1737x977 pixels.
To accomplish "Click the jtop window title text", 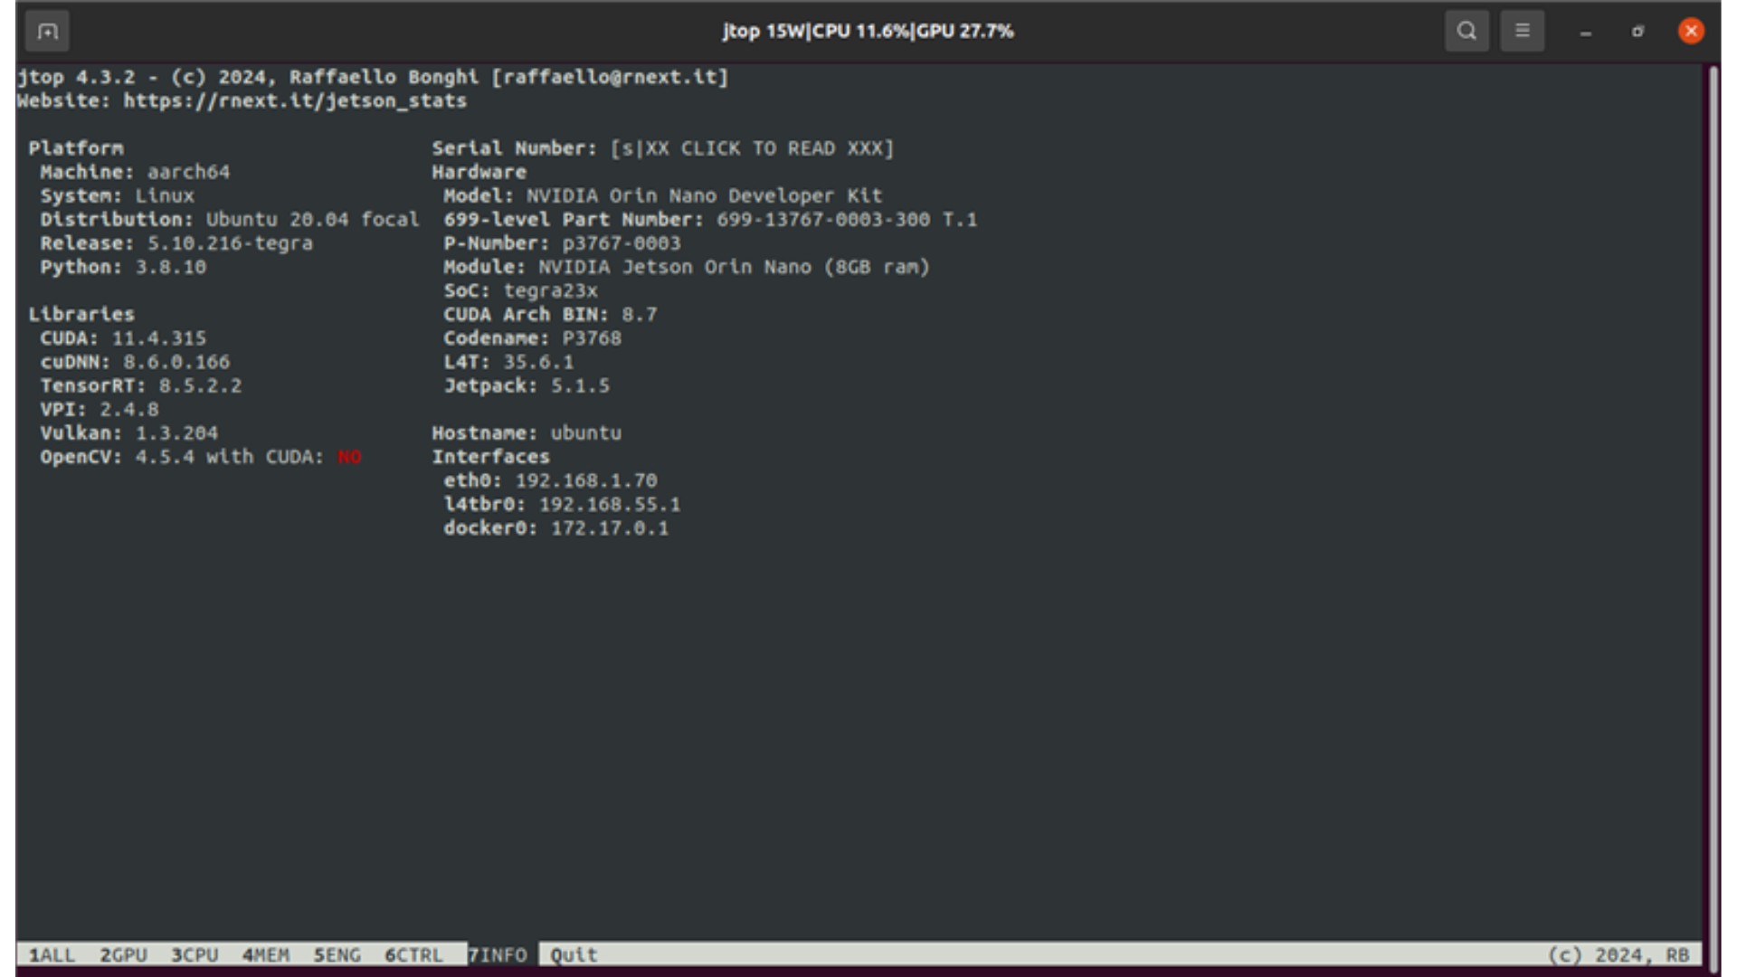I will tap(868, 32).
